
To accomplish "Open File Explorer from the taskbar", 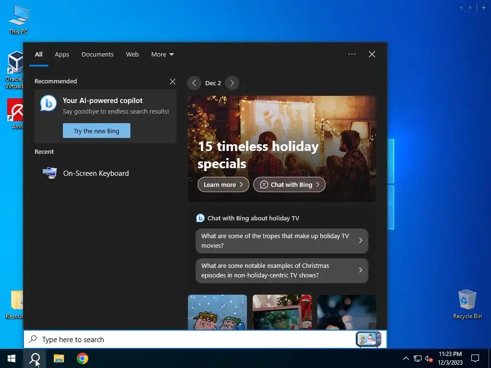I will point(58,358).
